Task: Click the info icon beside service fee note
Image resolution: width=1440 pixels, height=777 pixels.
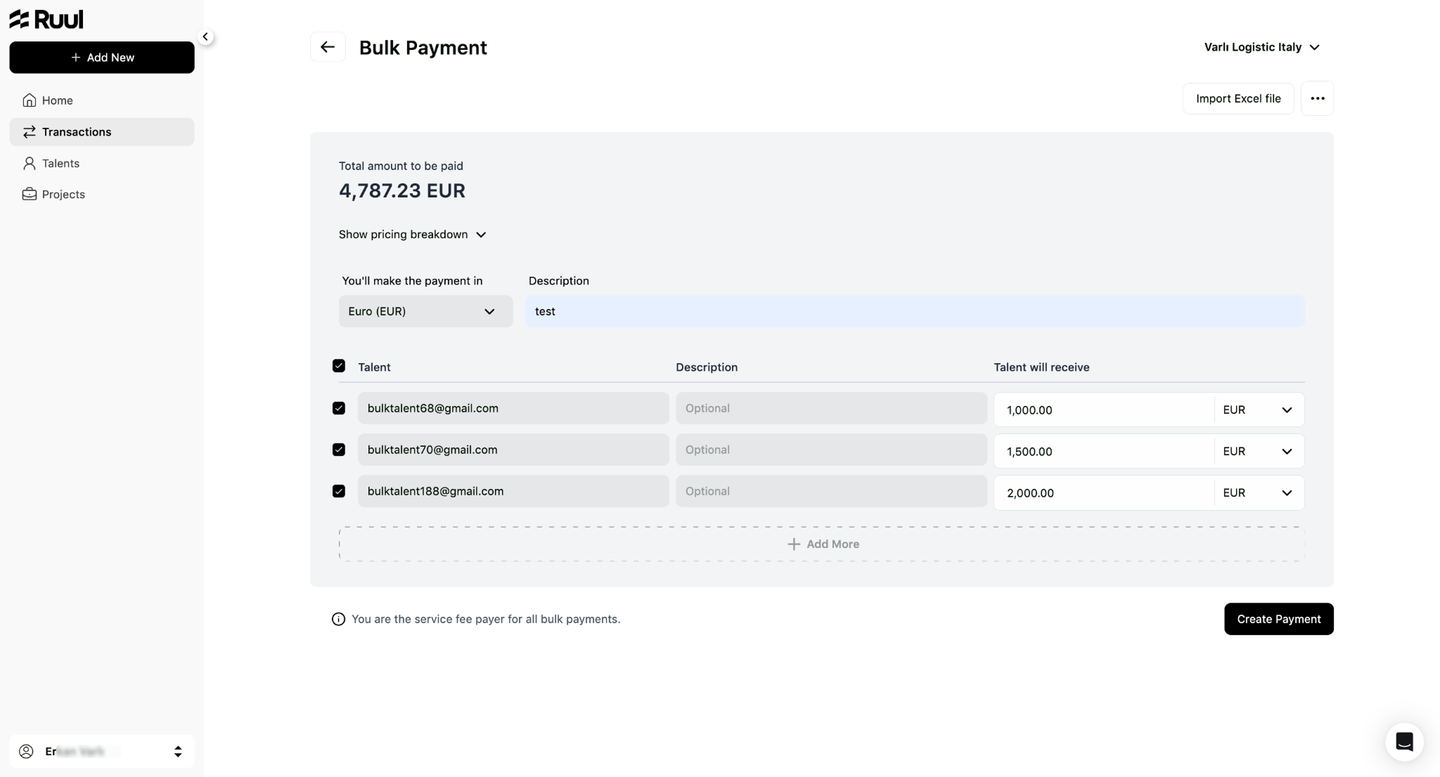Action: tap(338, 619)
